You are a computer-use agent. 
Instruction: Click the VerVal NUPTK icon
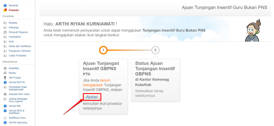[5, 82]
